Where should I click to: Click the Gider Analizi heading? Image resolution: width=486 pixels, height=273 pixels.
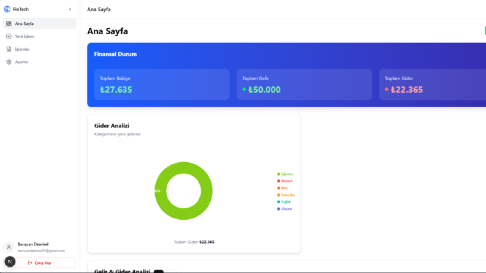(112, 125)
